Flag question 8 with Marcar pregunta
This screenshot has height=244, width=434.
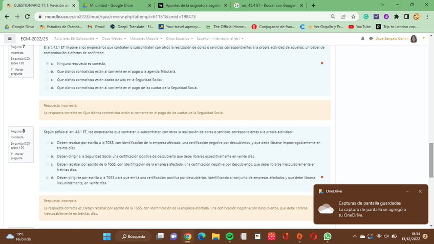17,156
